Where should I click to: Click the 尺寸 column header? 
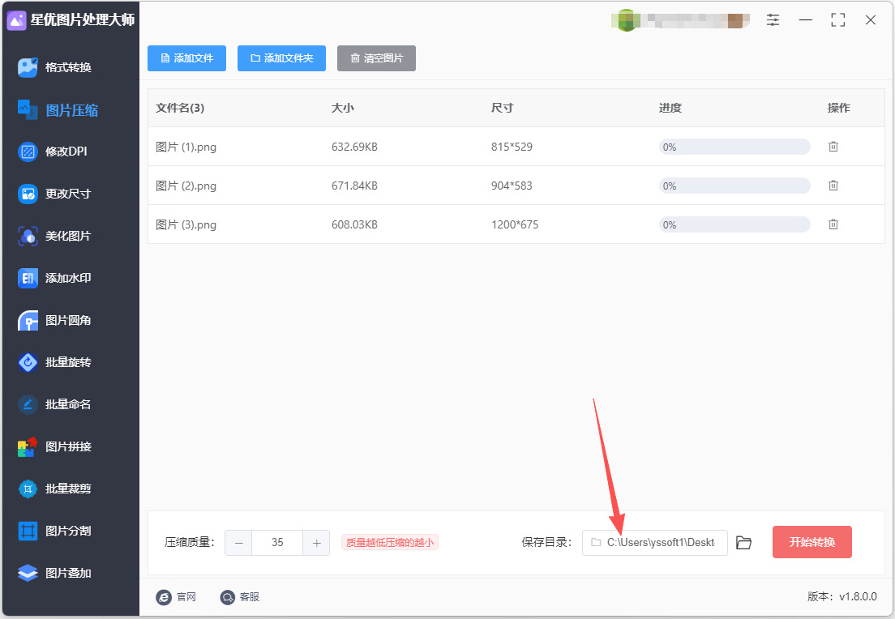point(503,108)
